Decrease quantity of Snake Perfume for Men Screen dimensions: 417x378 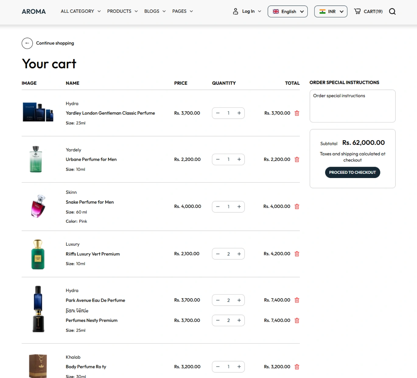pyautogui.click(x=218, y=207)
